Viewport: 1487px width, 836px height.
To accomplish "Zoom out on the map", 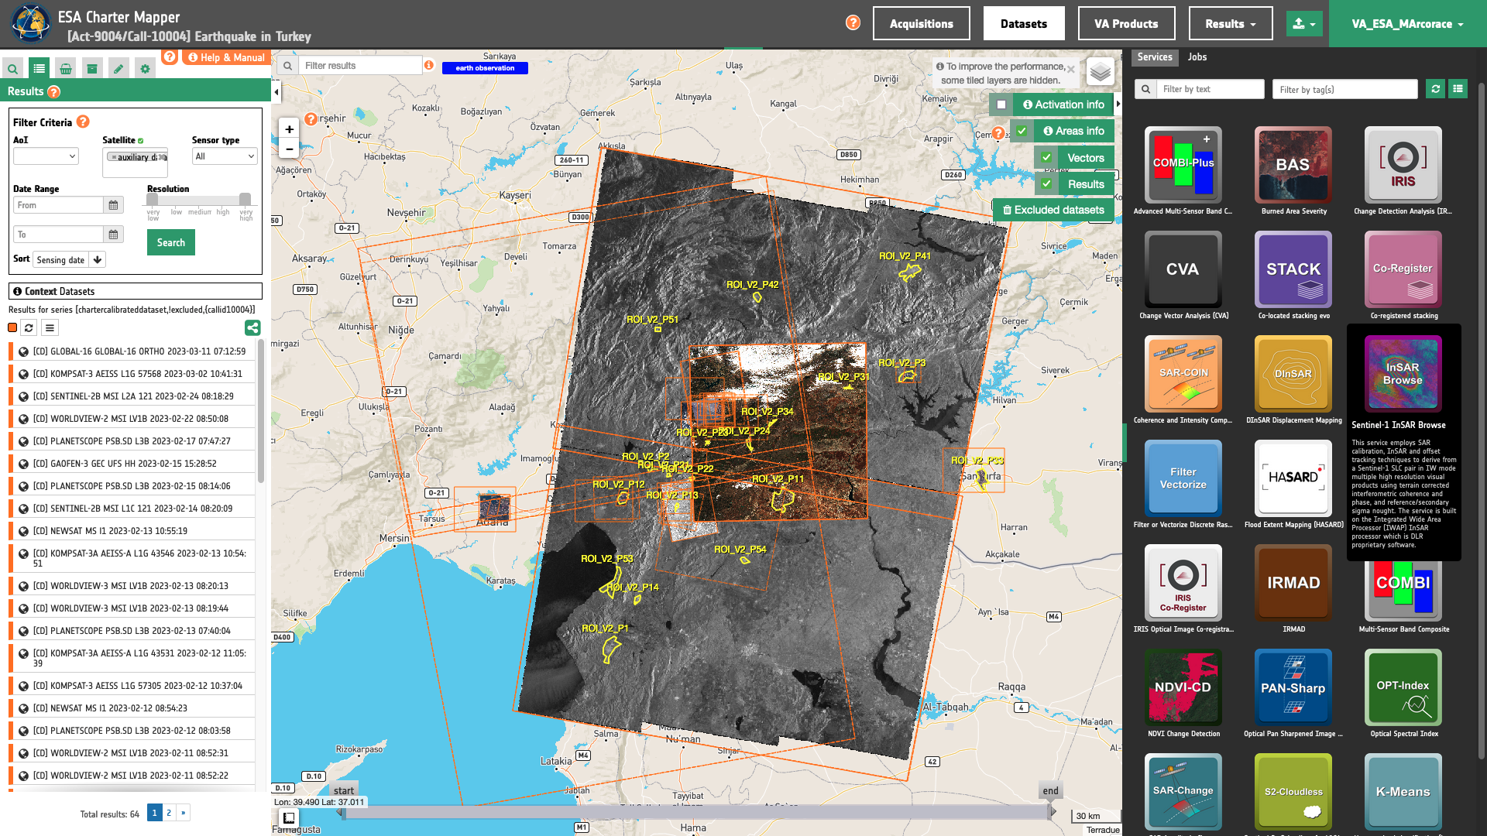I will pyautogui.click(x=289, y=149).
